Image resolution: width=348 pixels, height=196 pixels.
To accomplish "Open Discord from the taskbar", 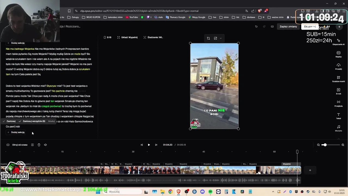I will (202, 192).
